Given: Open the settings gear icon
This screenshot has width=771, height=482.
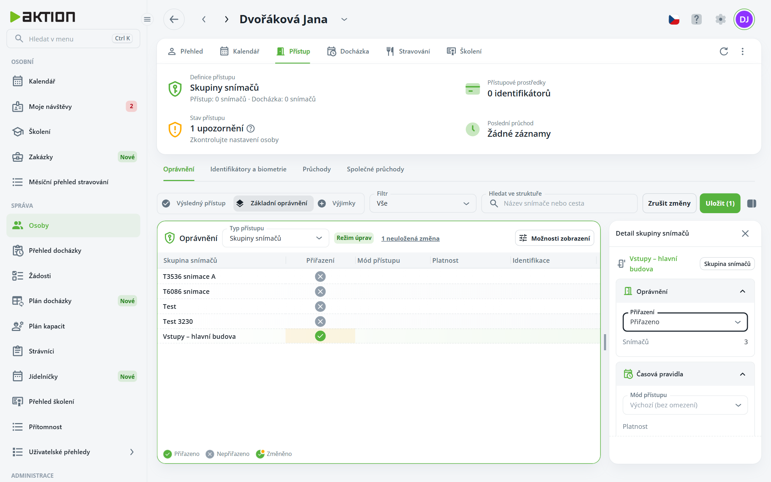Looking at the screenshot, I should point(720,19).
